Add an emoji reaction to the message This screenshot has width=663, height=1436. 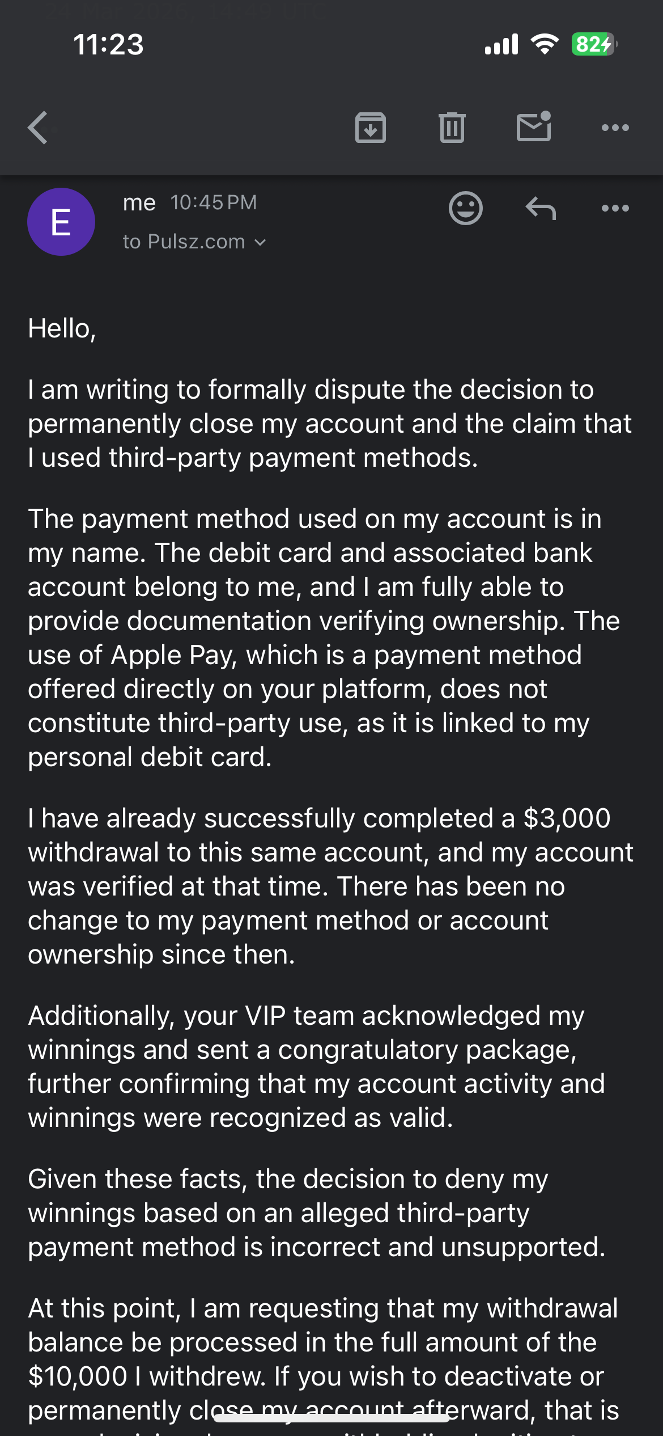466,208
